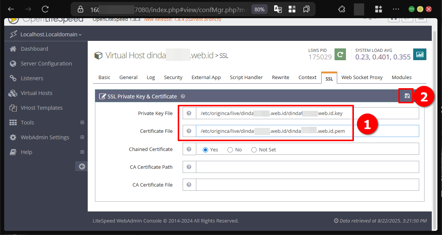This screenshot has width=442, height=235.
Task: Open the External App tab
Action: coord(206,77)
